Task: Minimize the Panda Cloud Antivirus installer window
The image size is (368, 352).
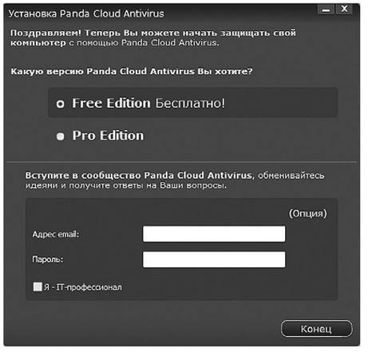Action: click(326, 10)
